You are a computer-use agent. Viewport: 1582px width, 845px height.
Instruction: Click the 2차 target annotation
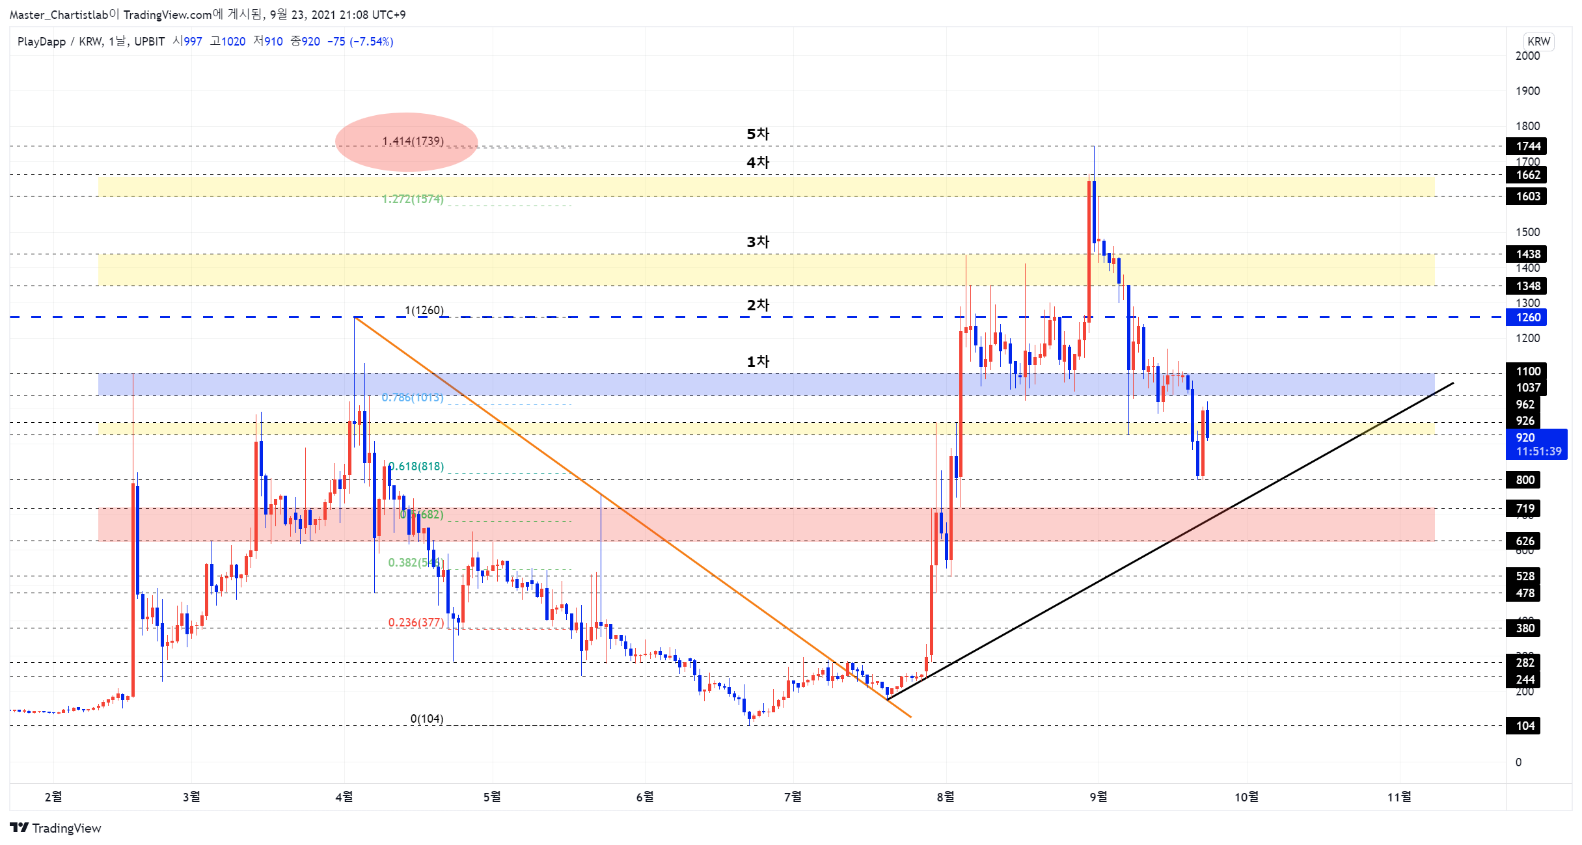click(757, 305)
